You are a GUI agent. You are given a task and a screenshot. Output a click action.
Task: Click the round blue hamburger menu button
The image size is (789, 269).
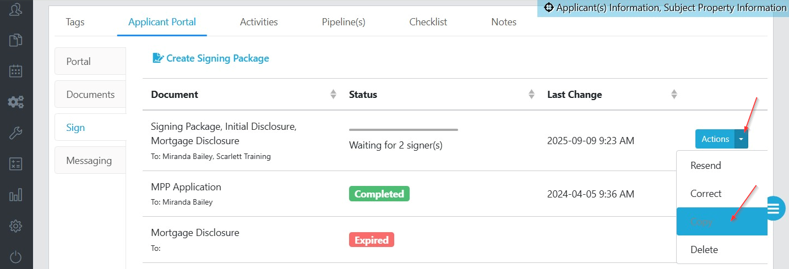coord(774,208)
